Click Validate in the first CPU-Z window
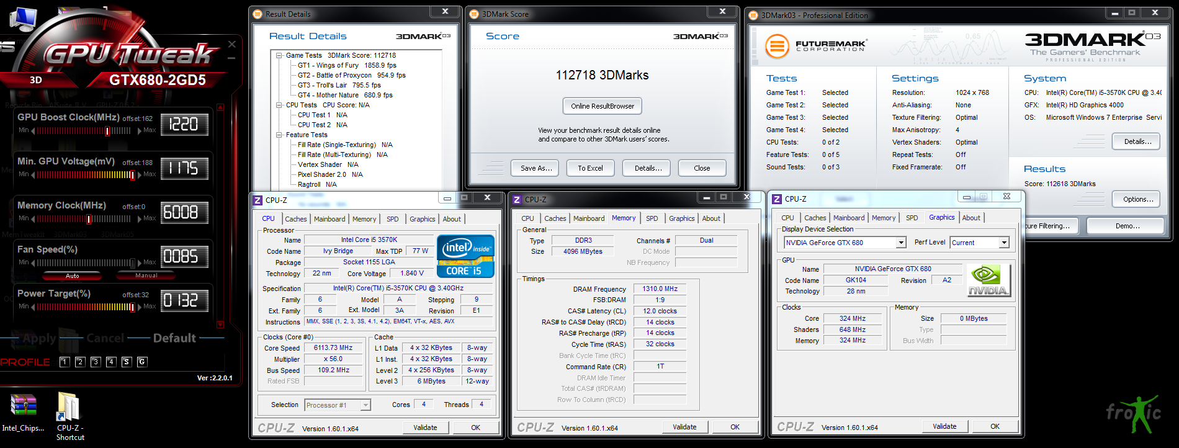Viewport: 1179px width, 448px height. pyautogui.click(x=425, y=428)
